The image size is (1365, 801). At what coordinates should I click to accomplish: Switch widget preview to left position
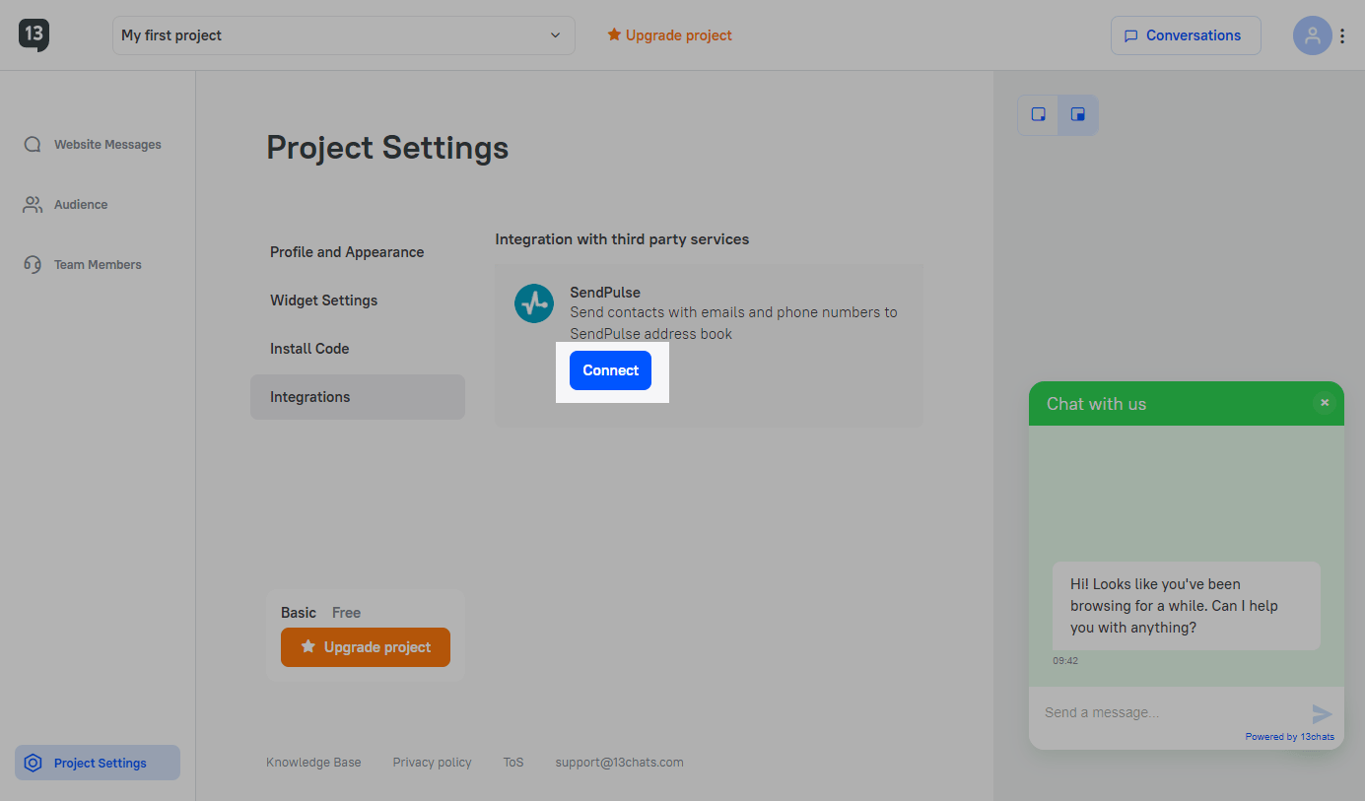pos(1038,114)
